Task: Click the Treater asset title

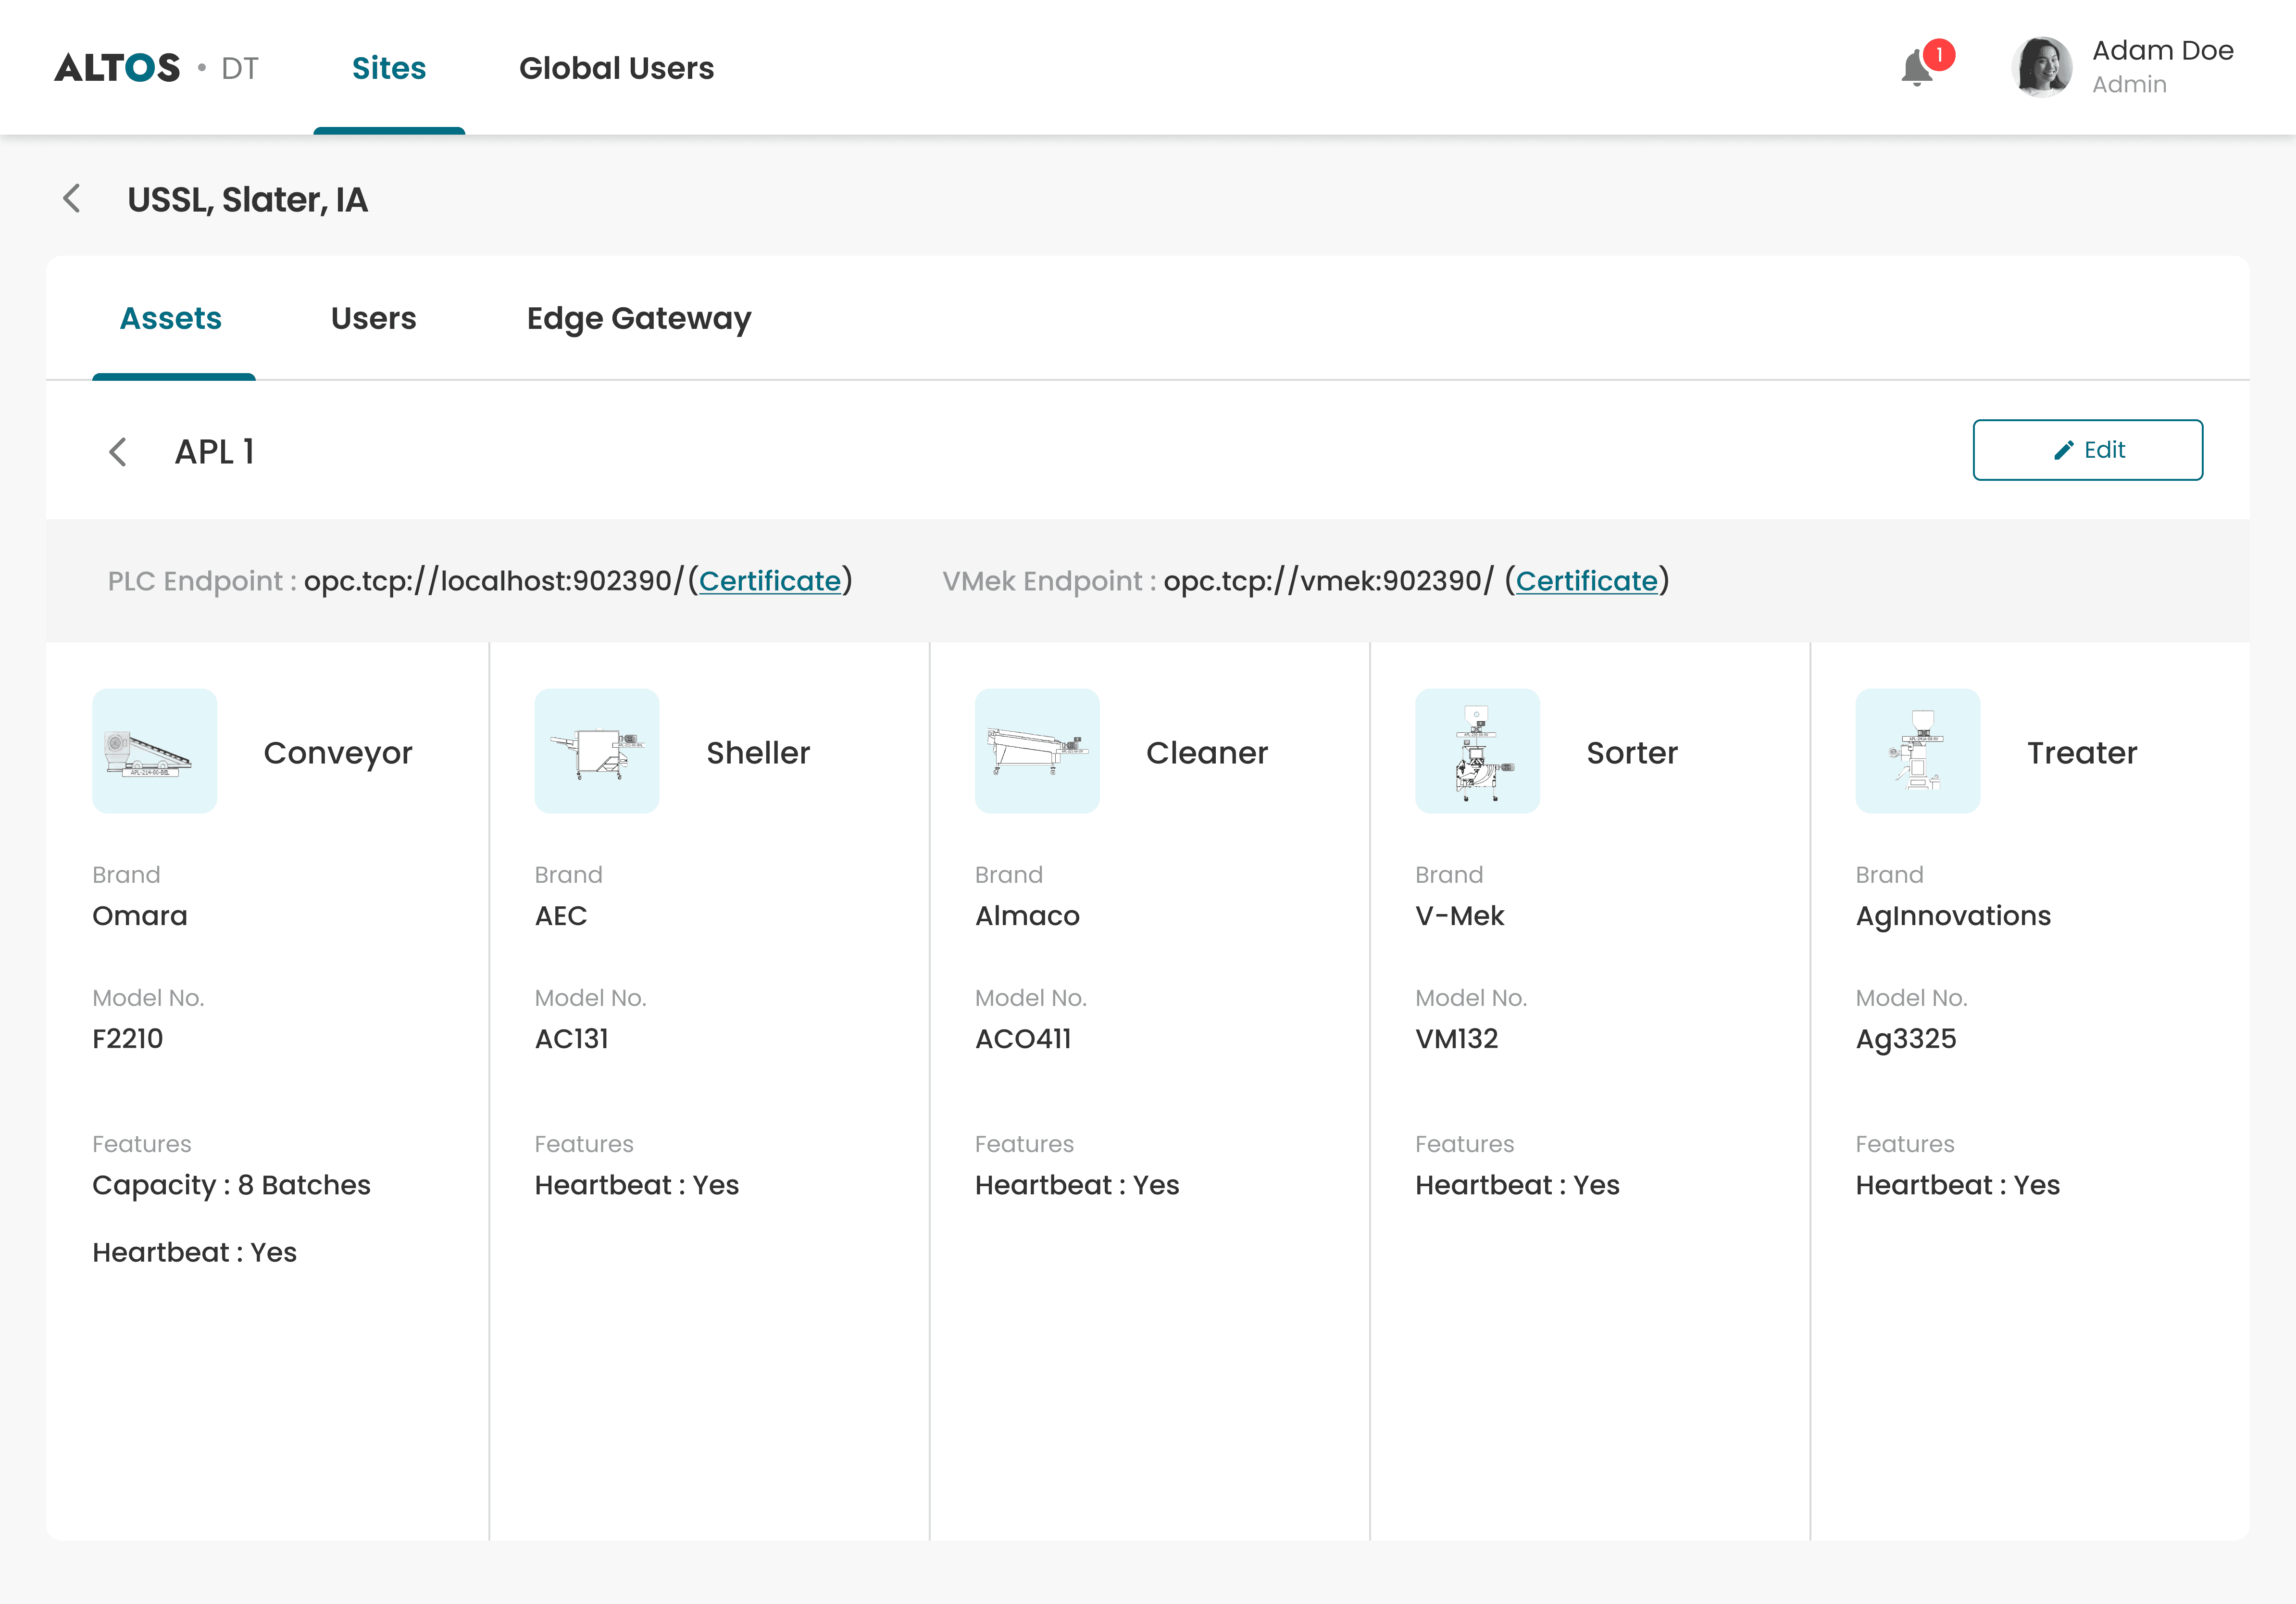Action: click(2081, 753)
